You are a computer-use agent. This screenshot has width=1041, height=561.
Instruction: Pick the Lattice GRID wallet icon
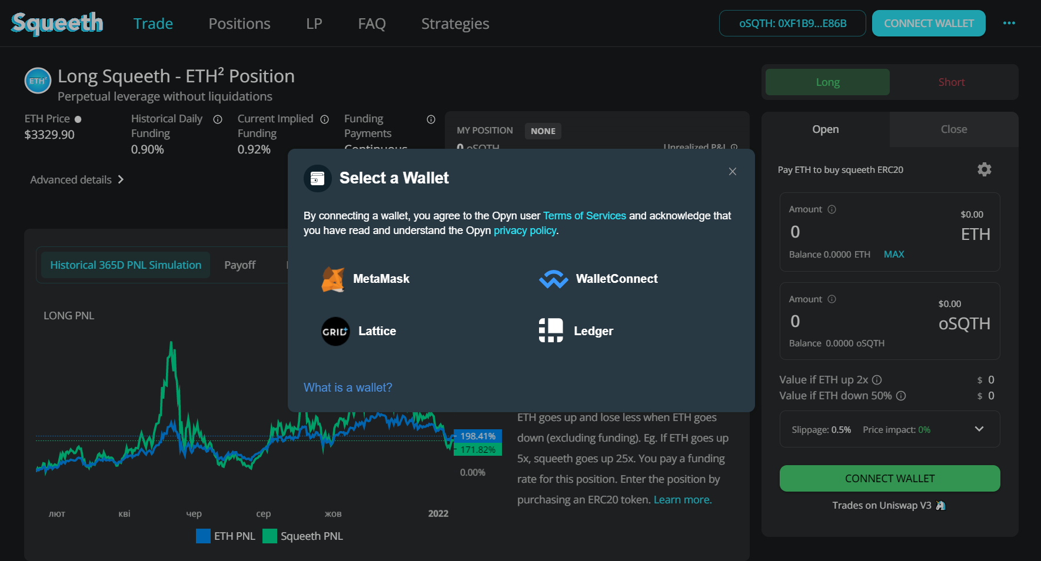(x=335, y=332)
